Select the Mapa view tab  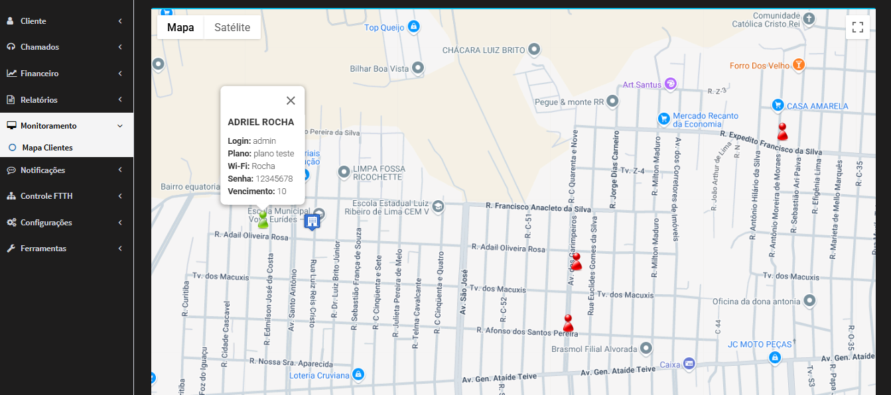pyautogui.click(x=180, y=27)
